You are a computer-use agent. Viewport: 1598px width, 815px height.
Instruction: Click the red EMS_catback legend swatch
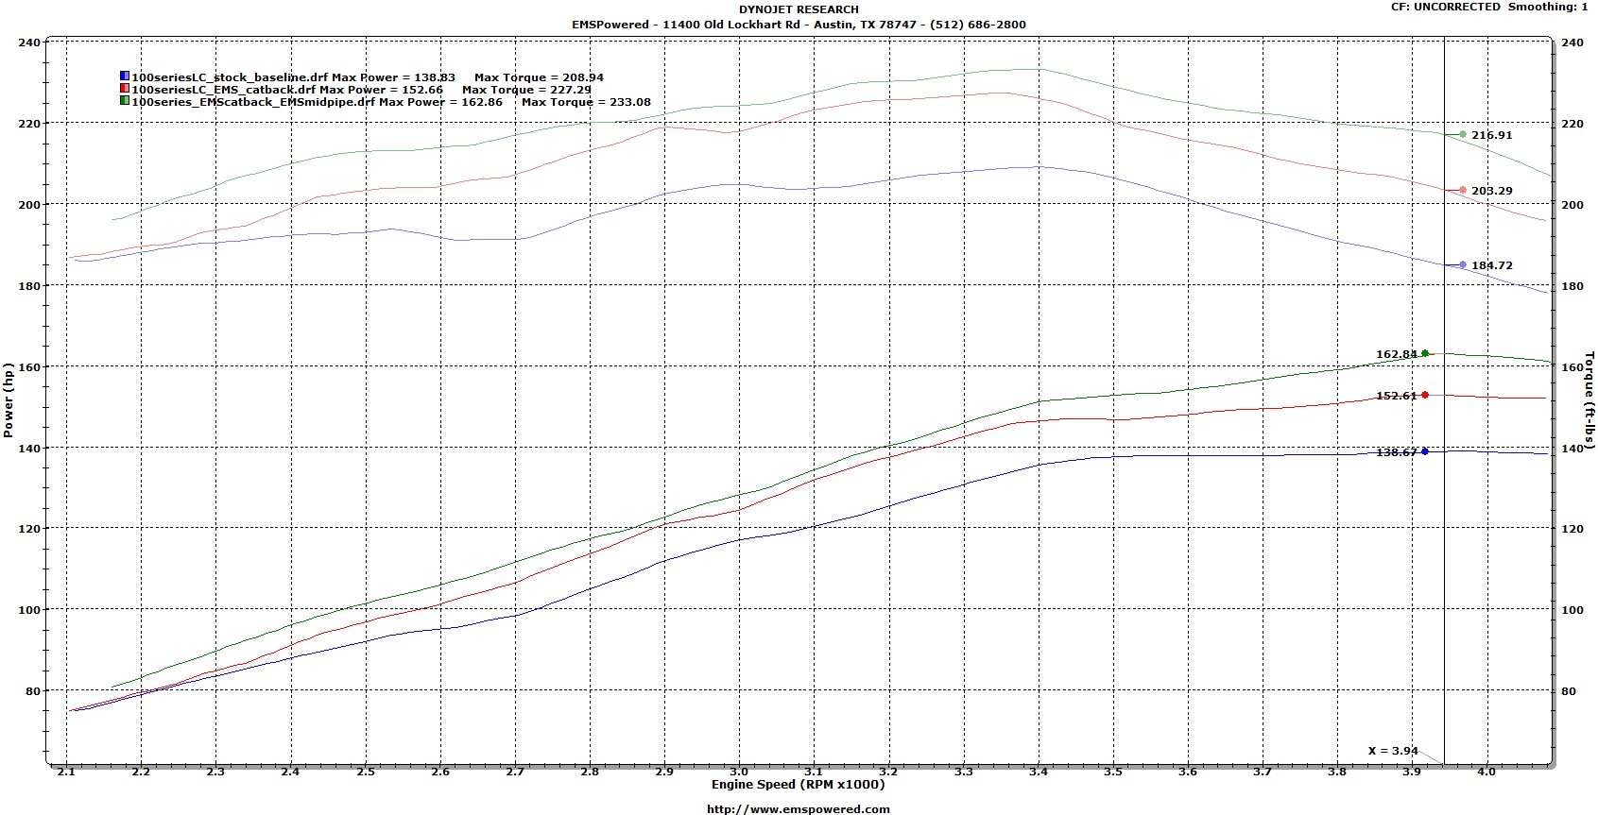pos(125,89)
